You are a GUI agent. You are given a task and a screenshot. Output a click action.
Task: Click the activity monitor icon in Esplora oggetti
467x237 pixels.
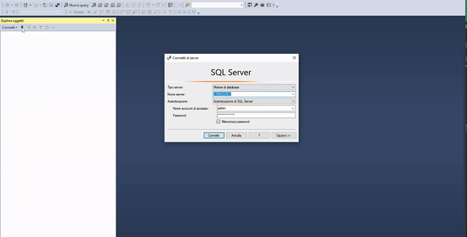pyautogui.click(x=53, y=27)
